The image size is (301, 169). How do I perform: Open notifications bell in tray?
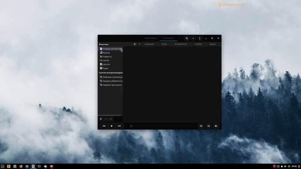pyautogui.click(x=282, y=166)
